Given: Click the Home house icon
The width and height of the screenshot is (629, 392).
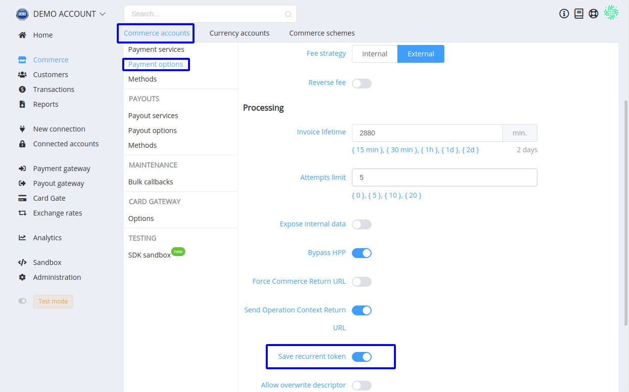Looking at the screenshot, I should [x=22, y=35].
